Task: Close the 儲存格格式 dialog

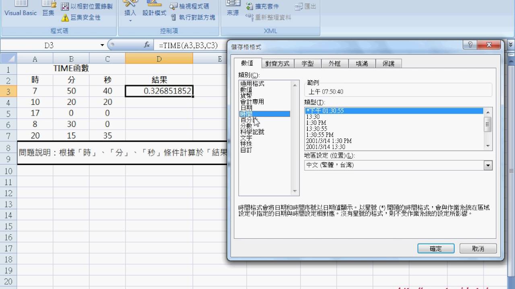Action: (x=488, y=45)
